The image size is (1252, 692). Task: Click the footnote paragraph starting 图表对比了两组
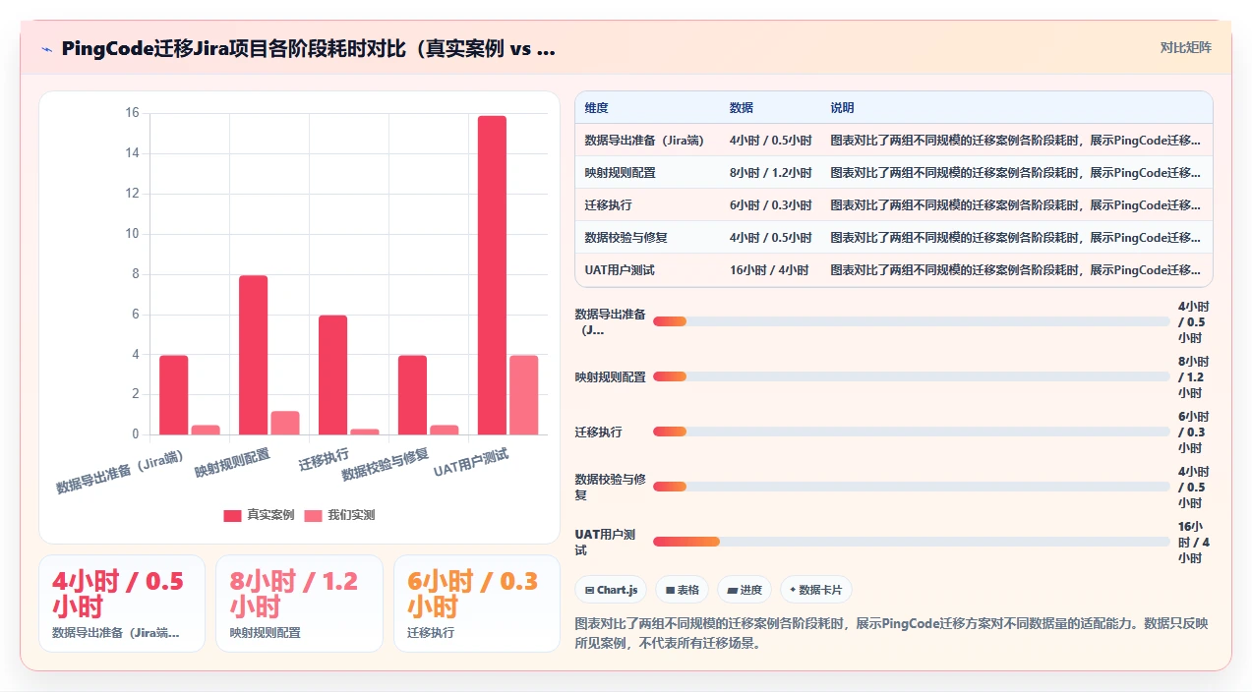(x=892, y=633)
